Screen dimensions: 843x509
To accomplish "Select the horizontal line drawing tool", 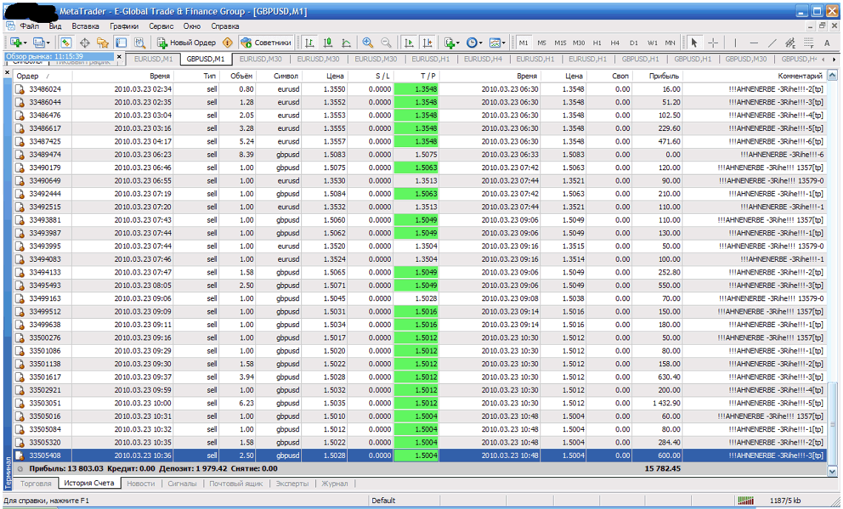I will tap(753, 42).
